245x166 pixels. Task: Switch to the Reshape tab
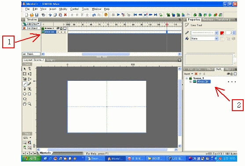208,20
